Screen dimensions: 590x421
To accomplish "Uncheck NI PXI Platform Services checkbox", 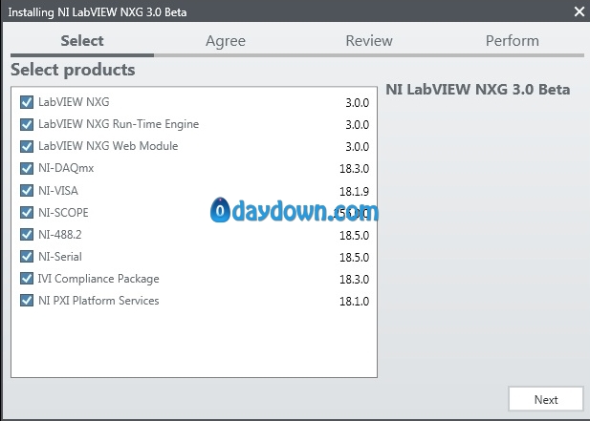I will point(27,301).
